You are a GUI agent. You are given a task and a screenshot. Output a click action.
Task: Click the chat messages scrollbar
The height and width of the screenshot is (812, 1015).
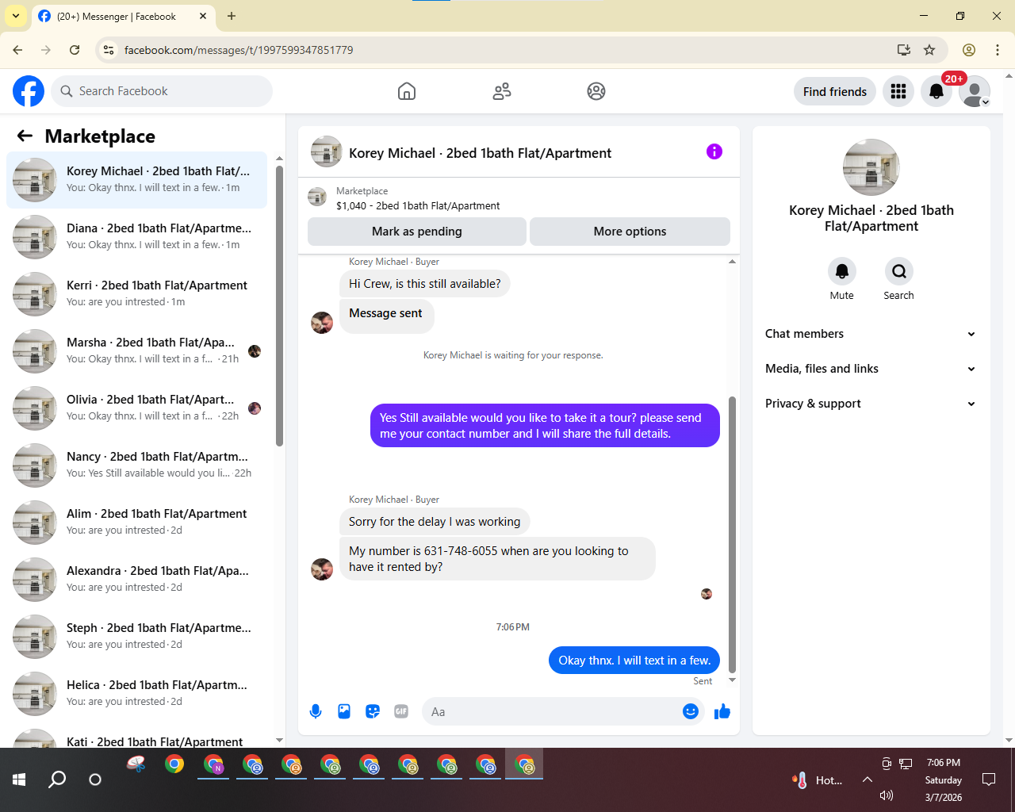tap(732, 534)
